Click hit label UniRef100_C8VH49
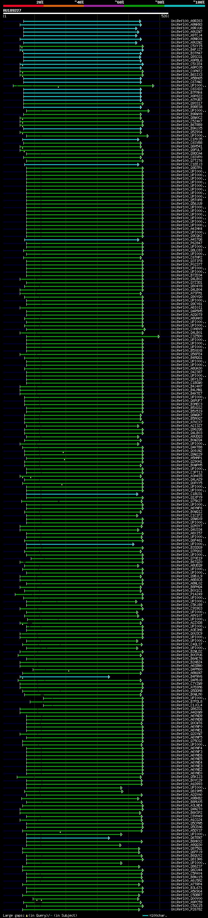This screenshot has width=208, height=918. (x=187, y=816)
